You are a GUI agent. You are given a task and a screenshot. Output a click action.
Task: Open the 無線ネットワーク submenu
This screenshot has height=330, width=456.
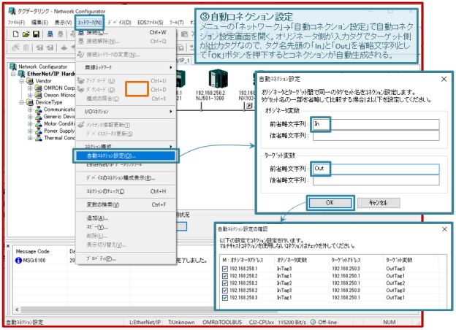[x=126, y=67]
